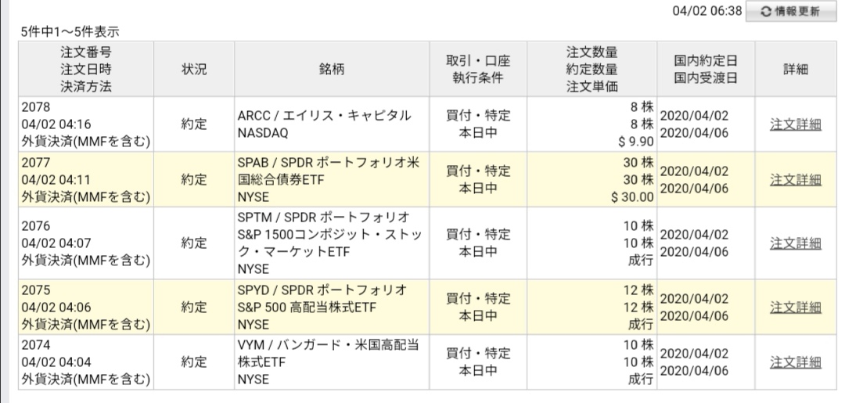Click the 注文番号 注文日時 決済方法 header

(x=86, y=69)
